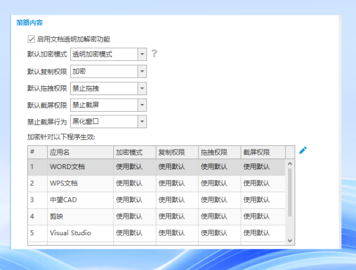Click 加密模式 cell of Visual Studio row

click(135, 233)
